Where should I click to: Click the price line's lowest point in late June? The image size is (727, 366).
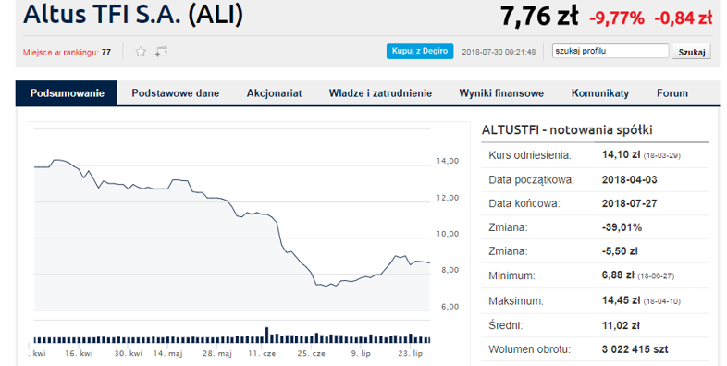tap(326, 287)
